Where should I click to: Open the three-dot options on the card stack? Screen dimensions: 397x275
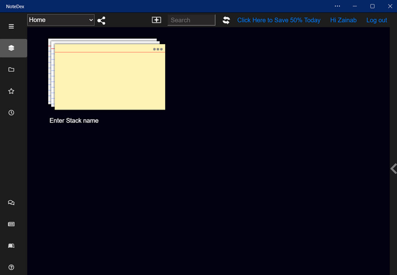(158, 49)
